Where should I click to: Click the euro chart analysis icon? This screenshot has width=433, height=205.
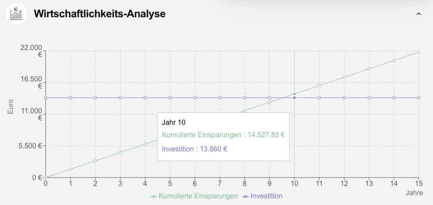[x=16, y=14]
